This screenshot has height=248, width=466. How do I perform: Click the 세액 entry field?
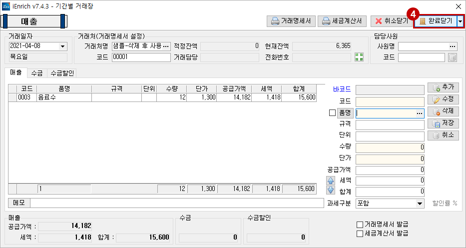[x=390, y=181]
